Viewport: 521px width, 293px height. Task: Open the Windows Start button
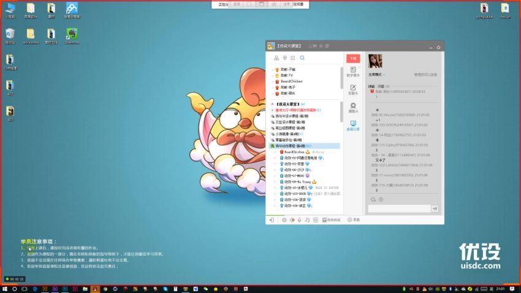tap(5, 289)
